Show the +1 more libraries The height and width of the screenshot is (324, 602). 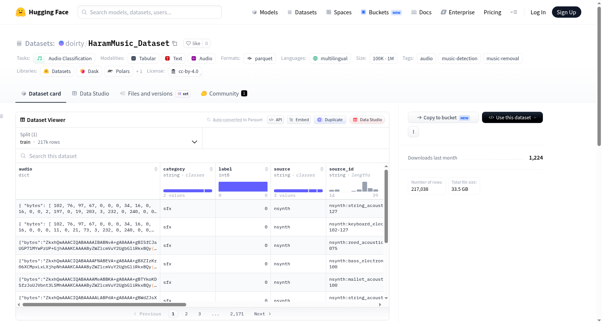tap(139, 71)
